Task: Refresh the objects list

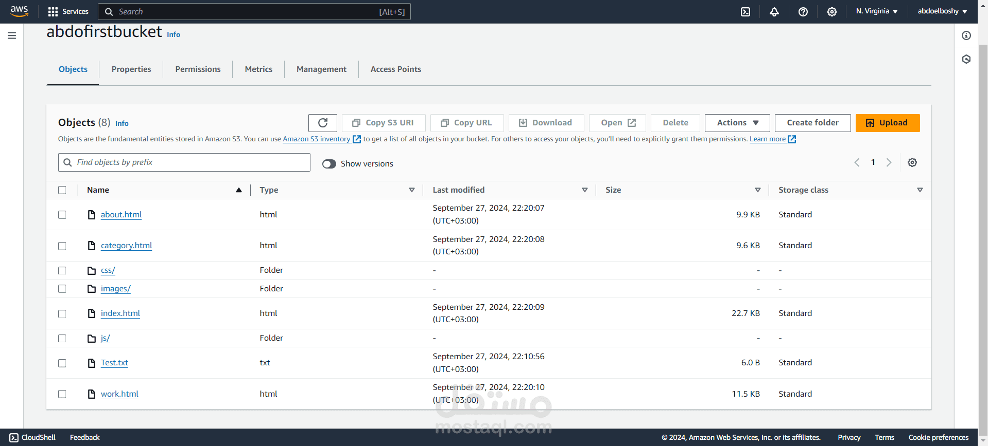Action: pyautogui.click(x=323, y=123)
